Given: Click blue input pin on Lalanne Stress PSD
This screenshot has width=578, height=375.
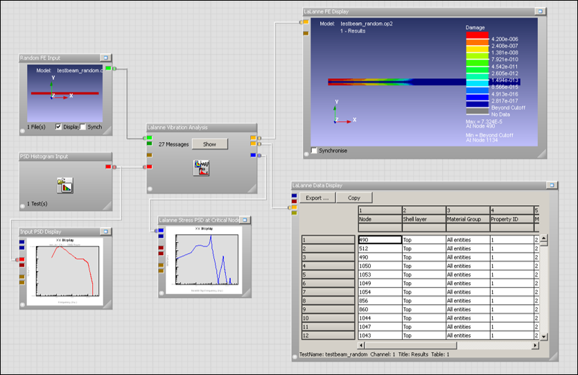Looking at the screenshot, I should (161, 230).
